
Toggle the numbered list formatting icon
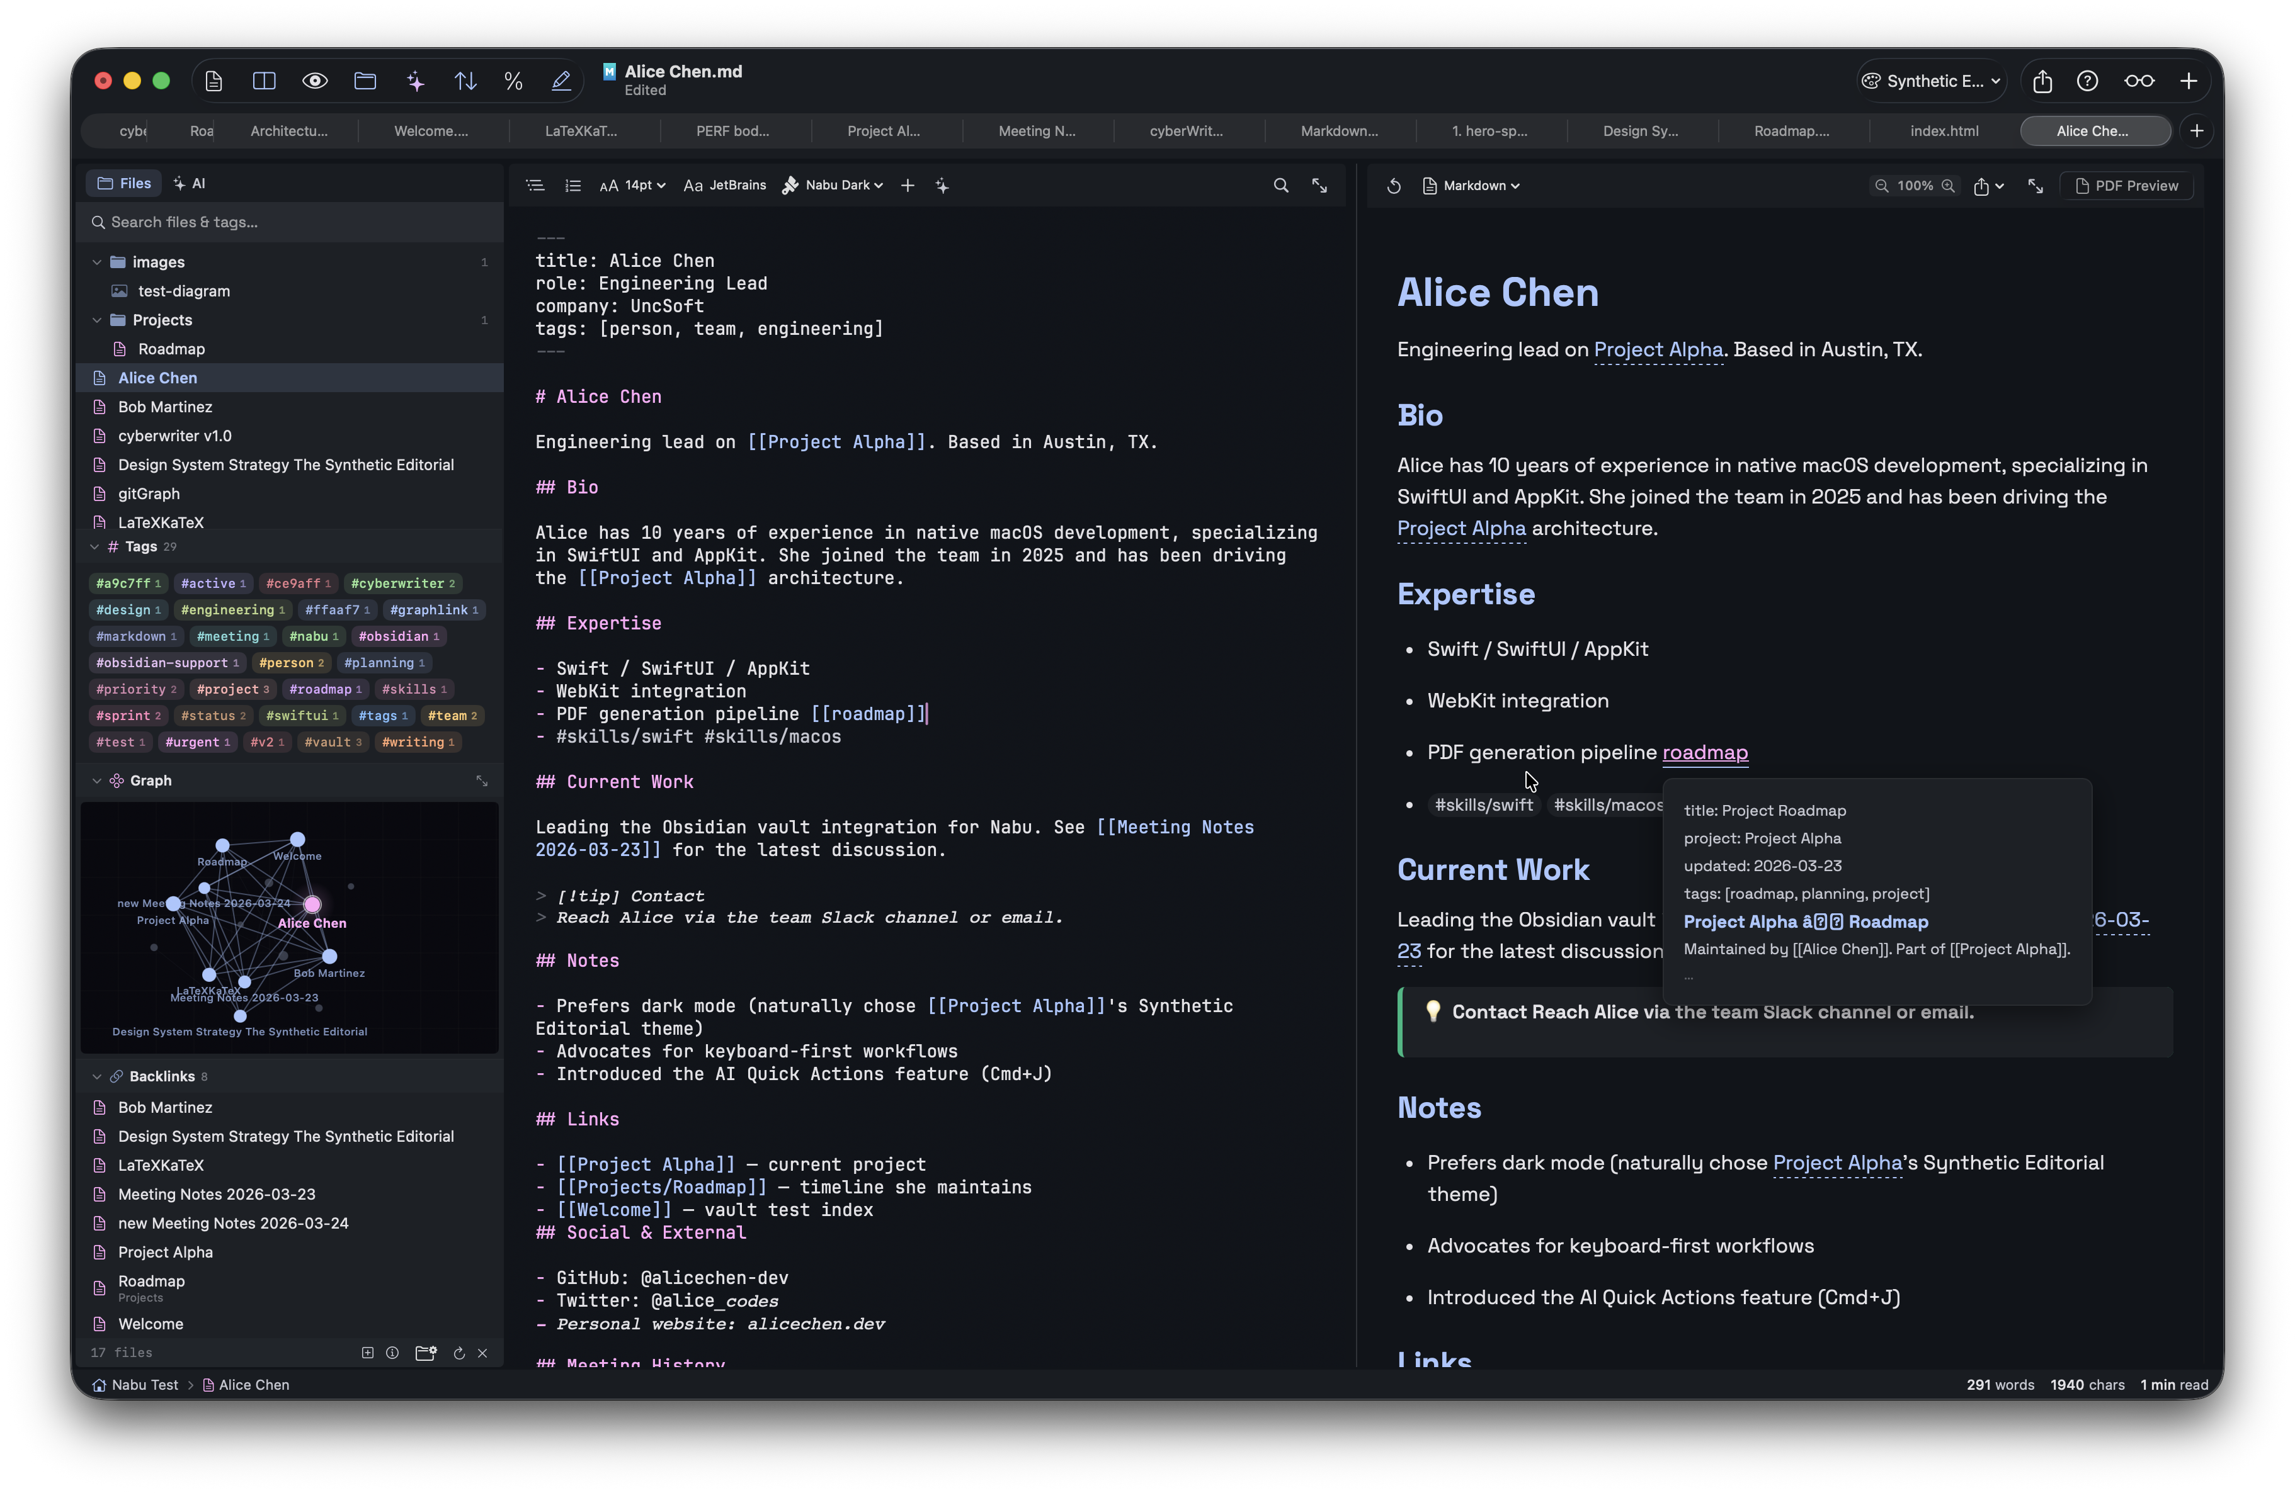(x=572, y=185)
